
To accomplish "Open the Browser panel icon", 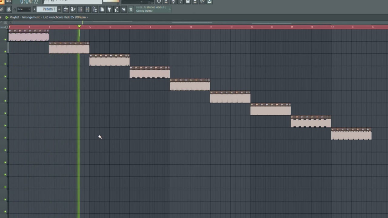I will pos(95,9).
